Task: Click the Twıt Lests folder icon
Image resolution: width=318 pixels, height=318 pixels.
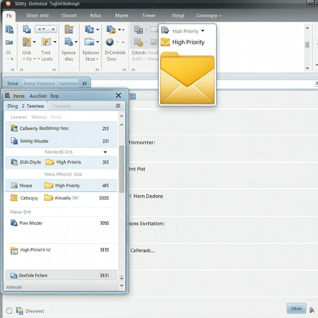Action: click(x=46, y=42)
